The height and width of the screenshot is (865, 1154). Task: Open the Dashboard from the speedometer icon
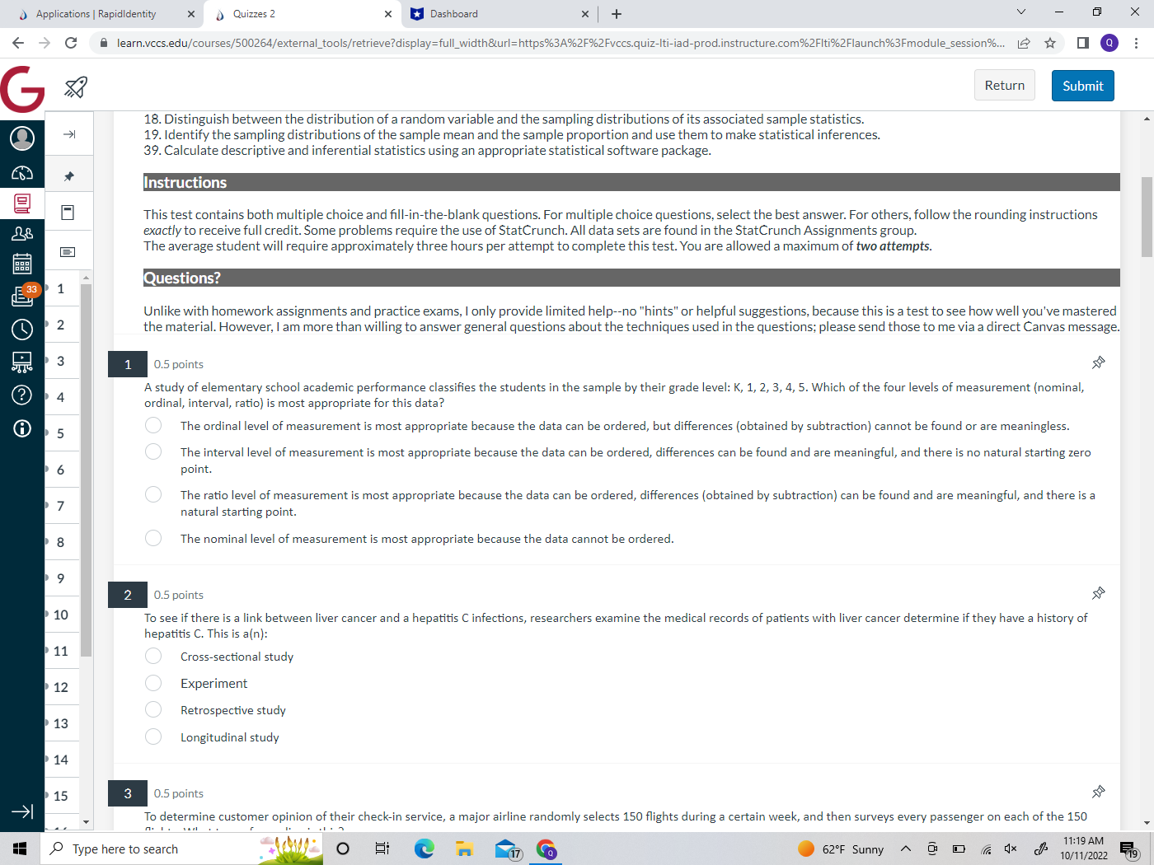(22, 173)
